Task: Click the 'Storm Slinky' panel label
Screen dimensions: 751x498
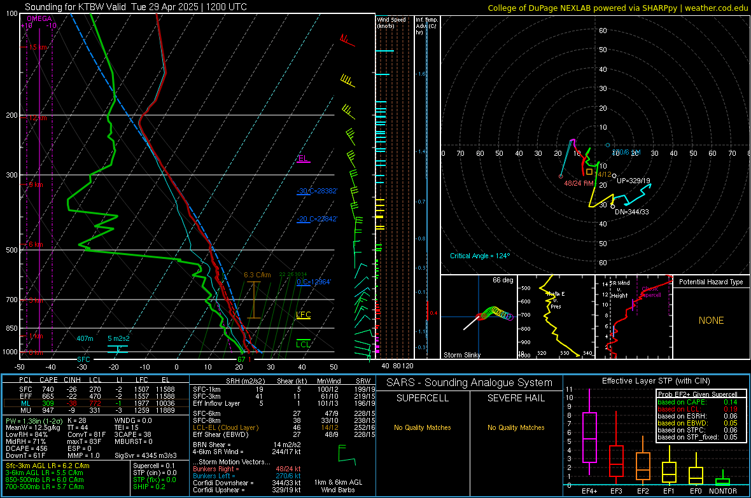Action: click(461, 355)
